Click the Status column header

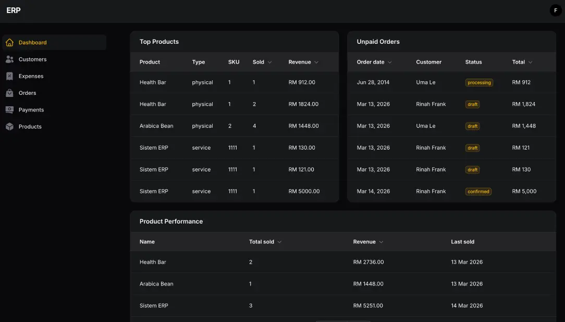point(473,62)
